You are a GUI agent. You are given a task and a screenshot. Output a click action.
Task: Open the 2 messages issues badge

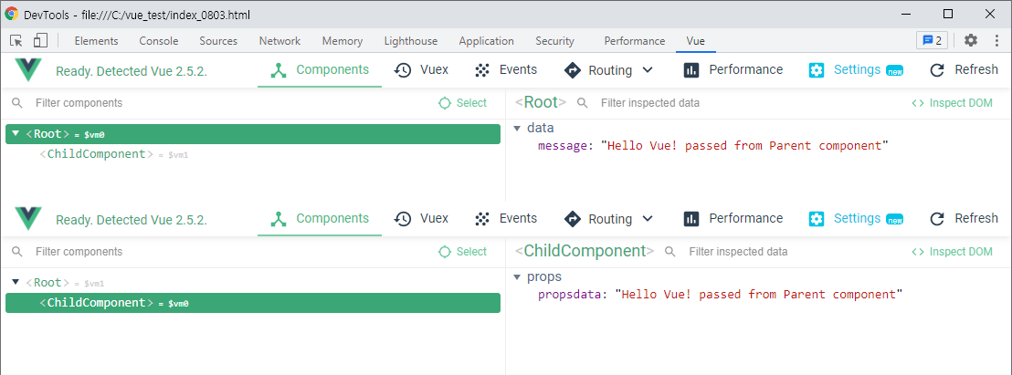(932, 40)
